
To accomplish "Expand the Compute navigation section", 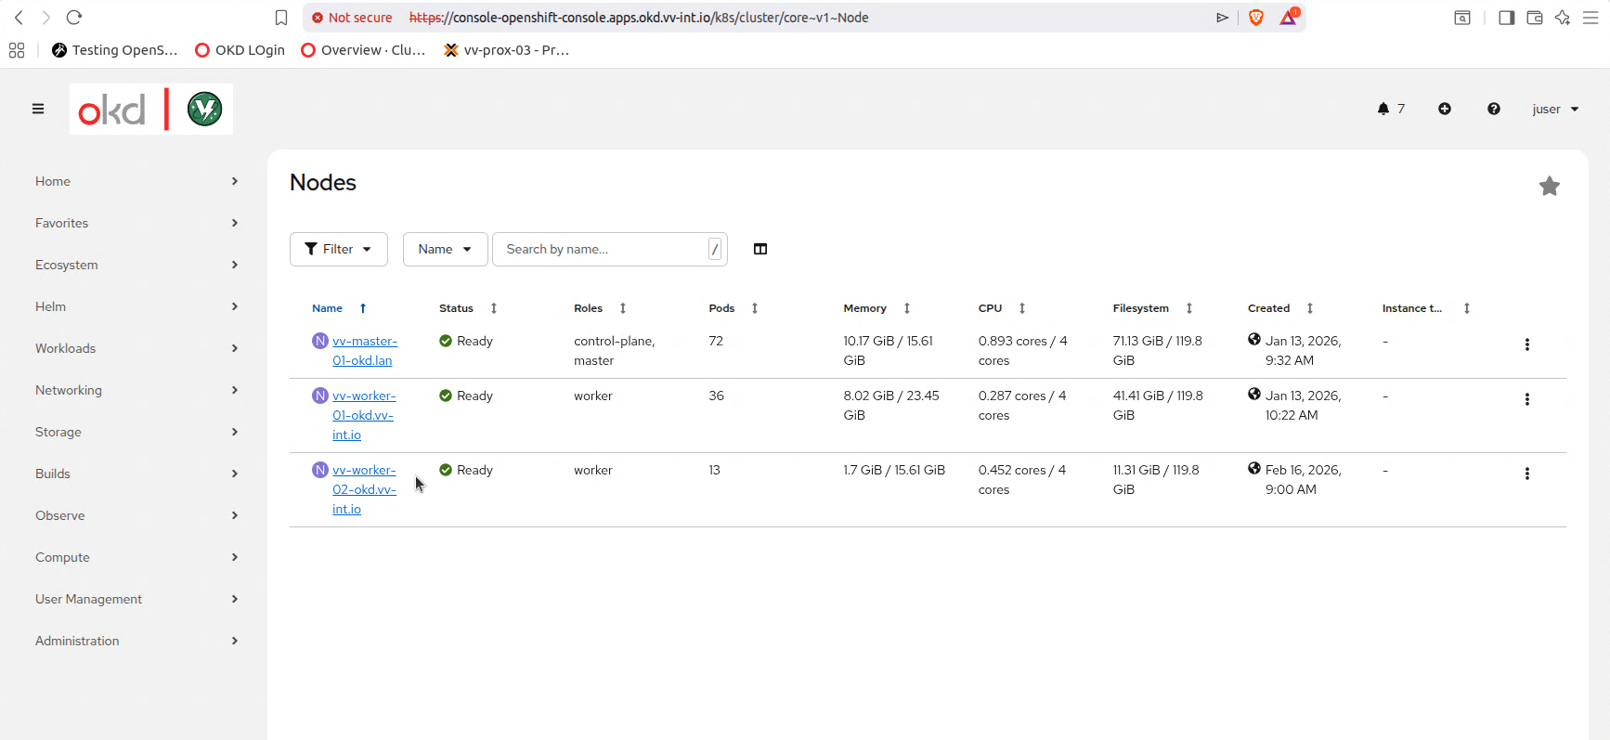I will (136, 557).
